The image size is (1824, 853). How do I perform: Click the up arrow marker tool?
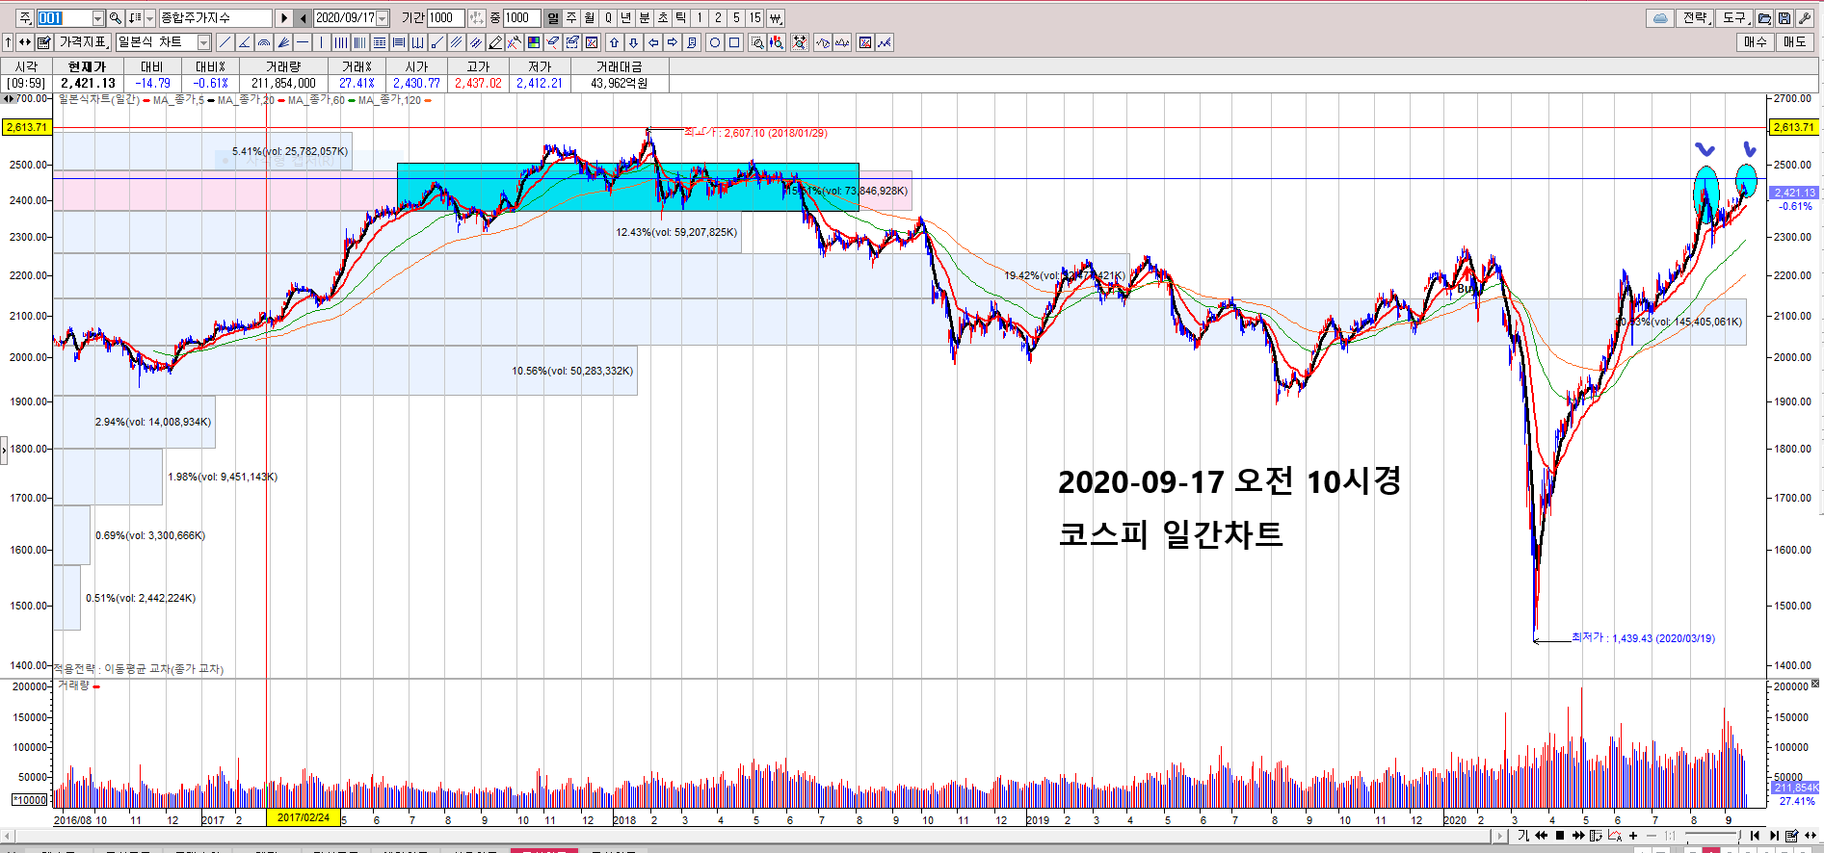click(615, 42)
